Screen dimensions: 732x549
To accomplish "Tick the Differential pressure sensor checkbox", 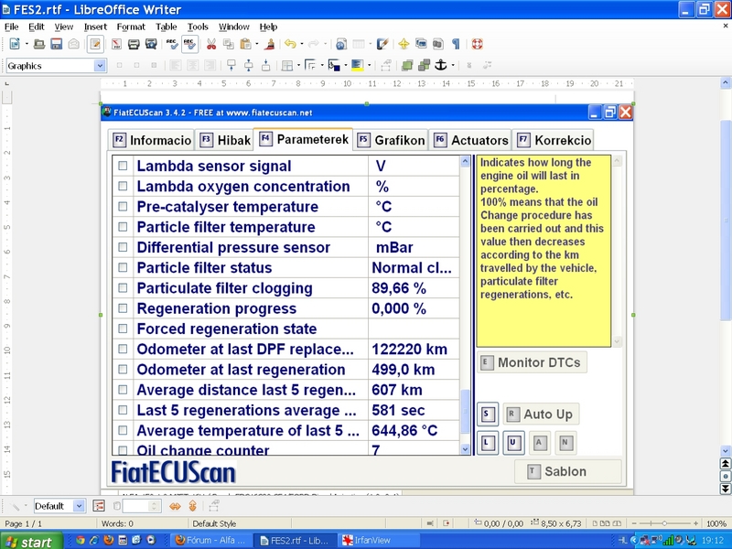I will tap(123, 247).
